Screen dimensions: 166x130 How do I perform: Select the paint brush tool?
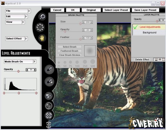(49, 69)
